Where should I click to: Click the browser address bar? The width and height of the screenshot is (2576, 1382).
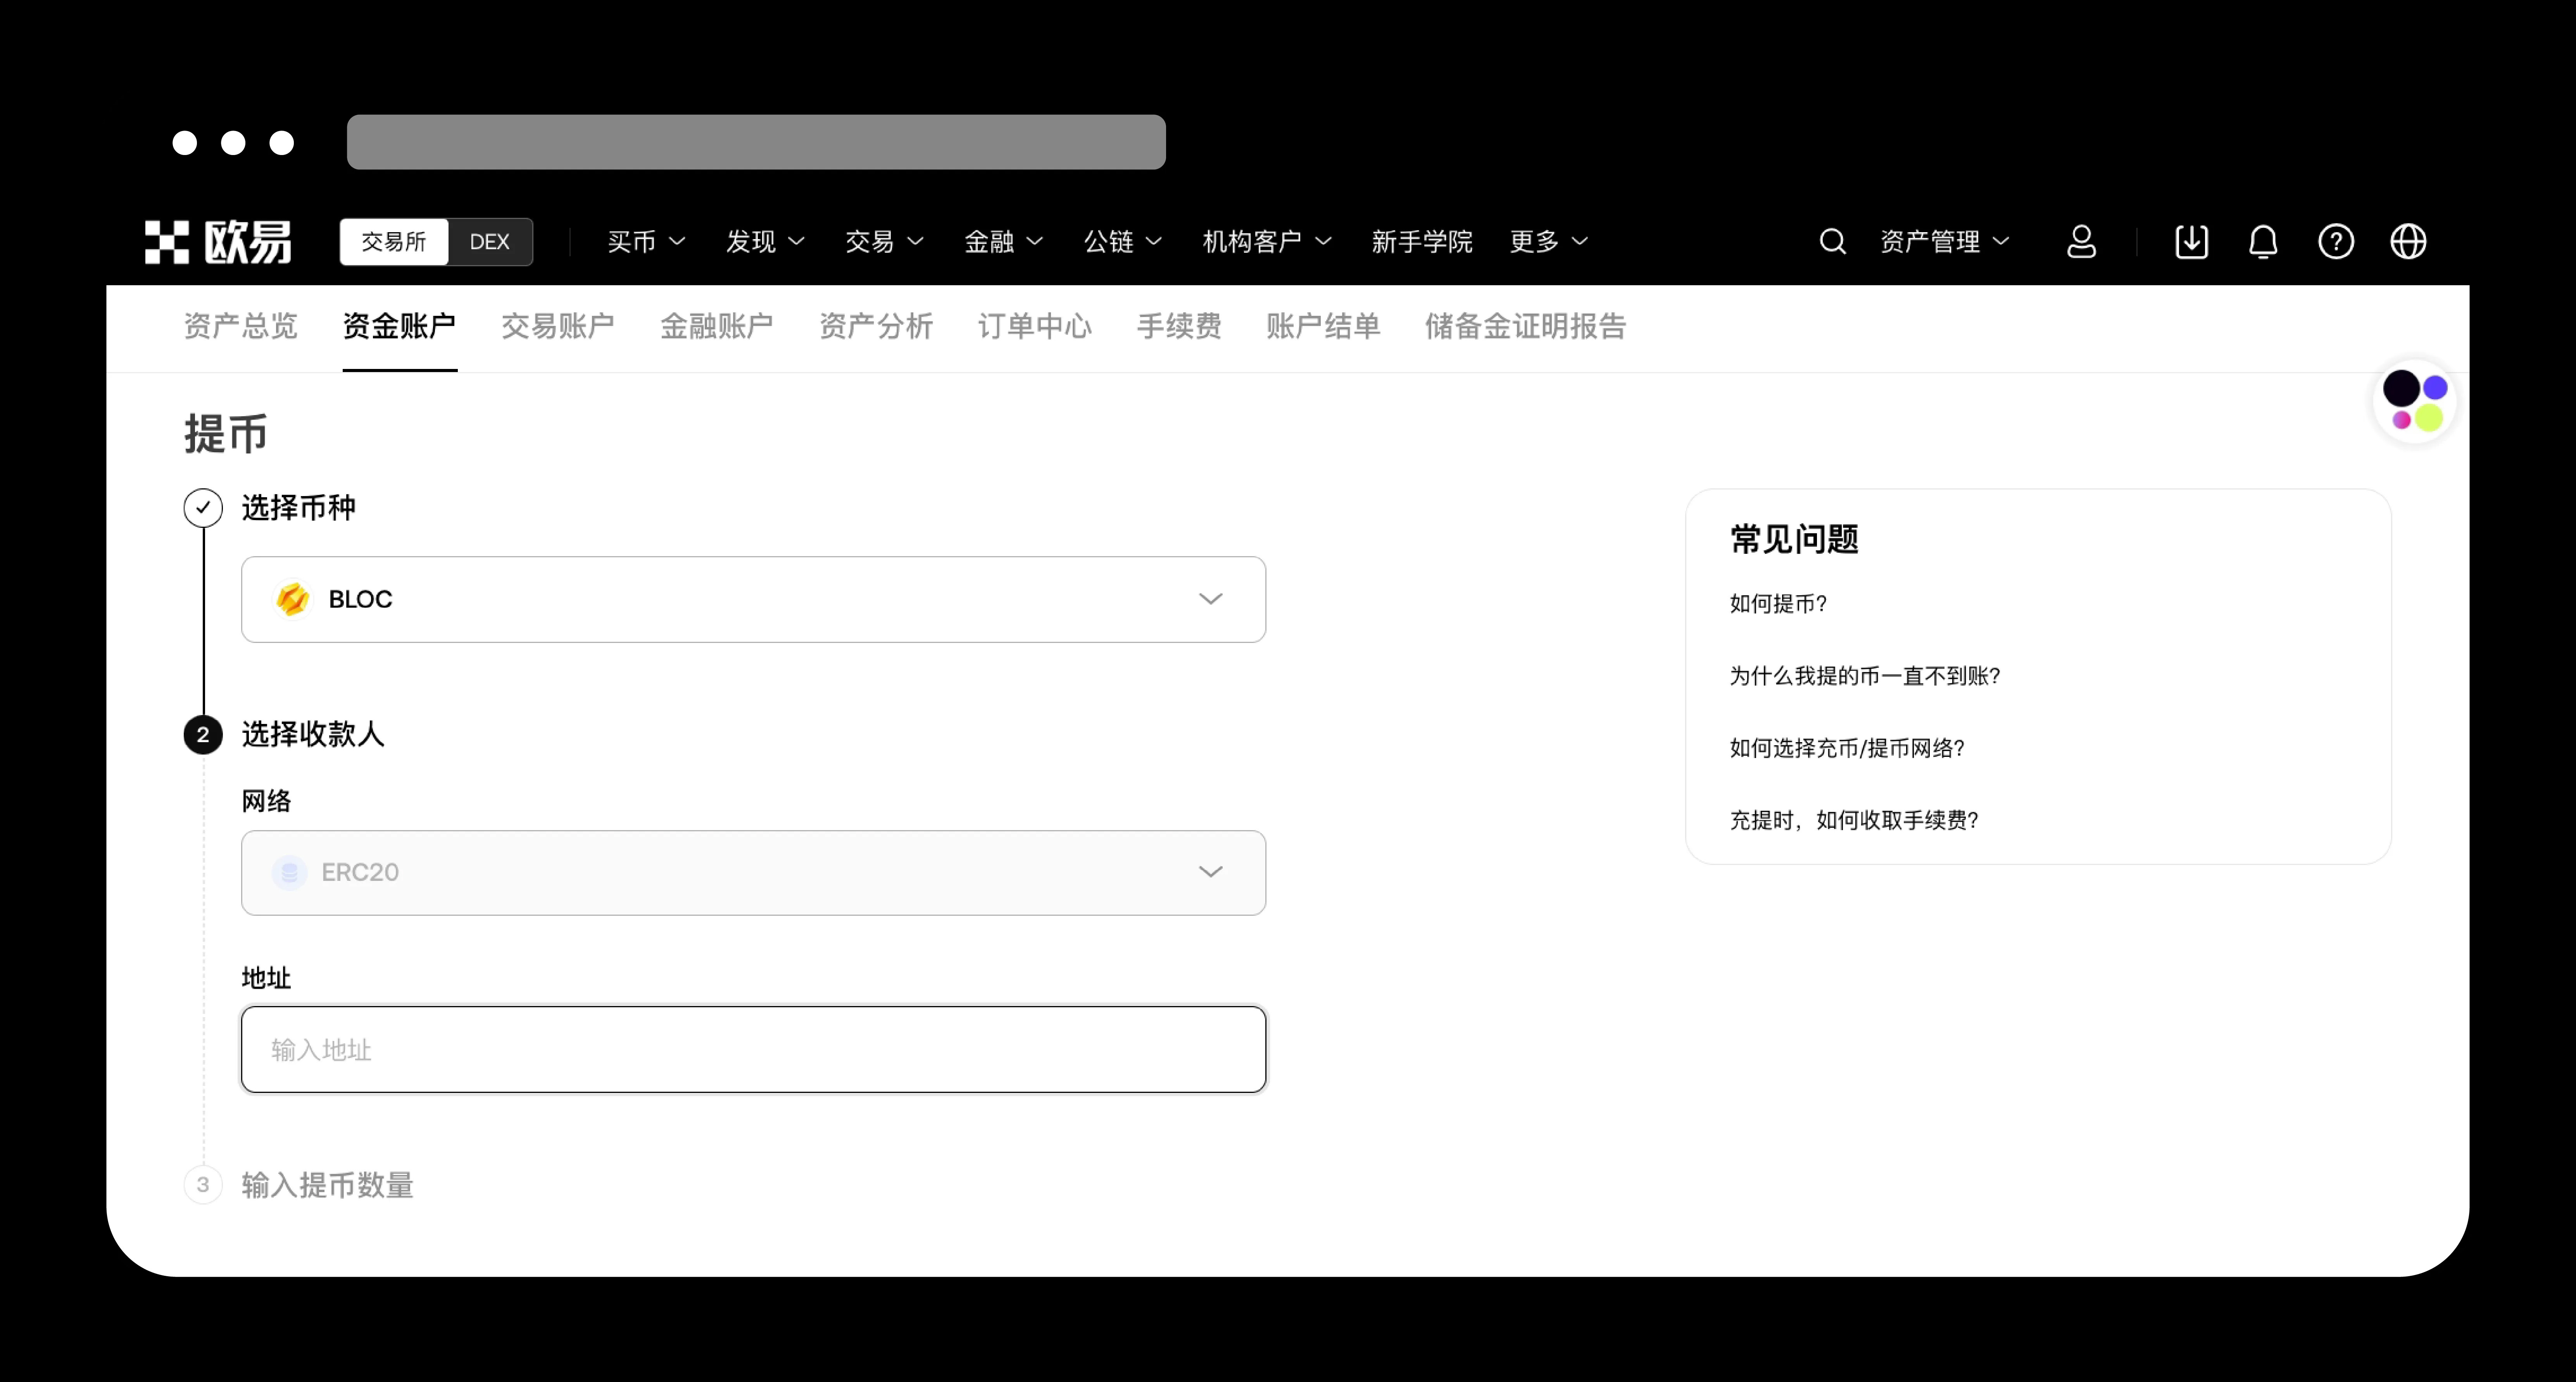click(756, 142)
